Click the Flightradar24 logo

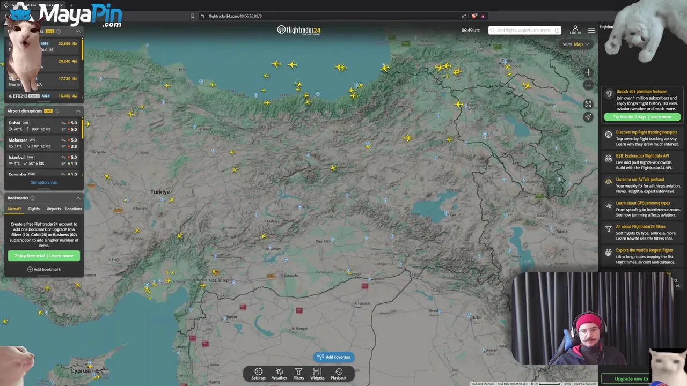point(299,30)
